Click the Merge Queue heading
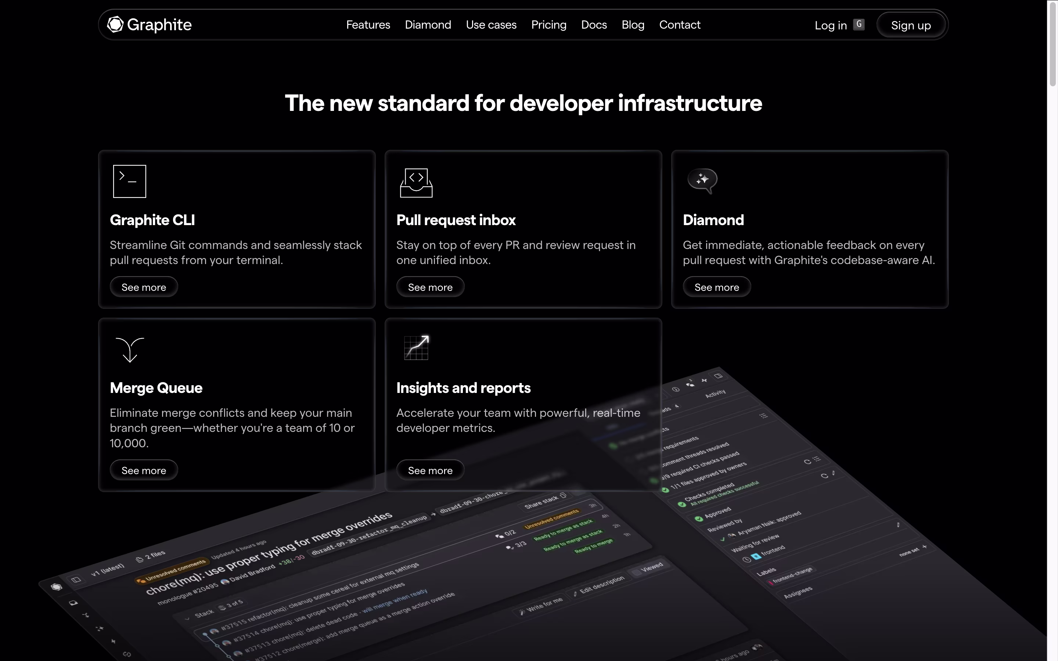This screenshot has width=1058, height=661. tap(156, 388)
